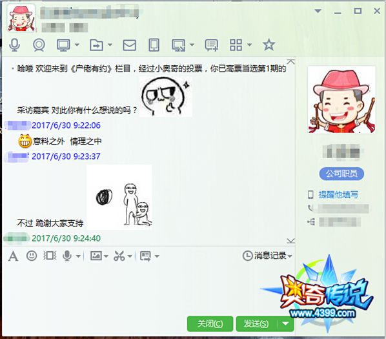Click the timestamp 2017/6/30 9:22:06

[66, 125]
